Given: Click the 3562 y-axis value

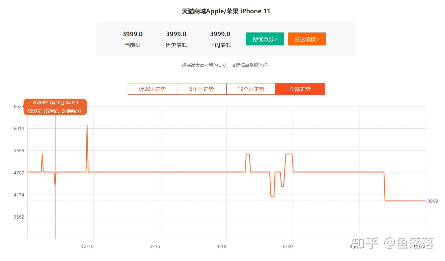Looking at the screenshot, I should click(19, 217).
